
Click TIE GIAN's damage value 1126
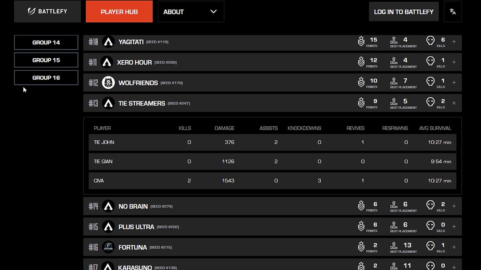pyautogui.click(x=228, y=162)
